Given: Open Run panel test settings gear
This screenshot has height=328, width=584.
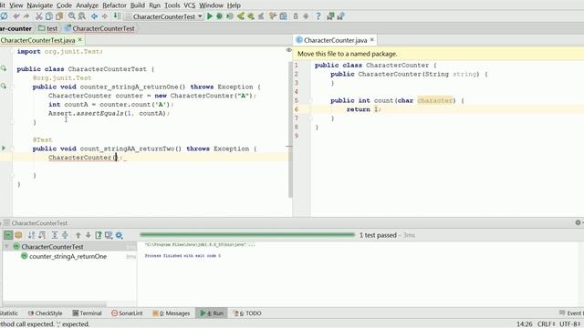Looking at the screenshot, I should coord(120,235).
